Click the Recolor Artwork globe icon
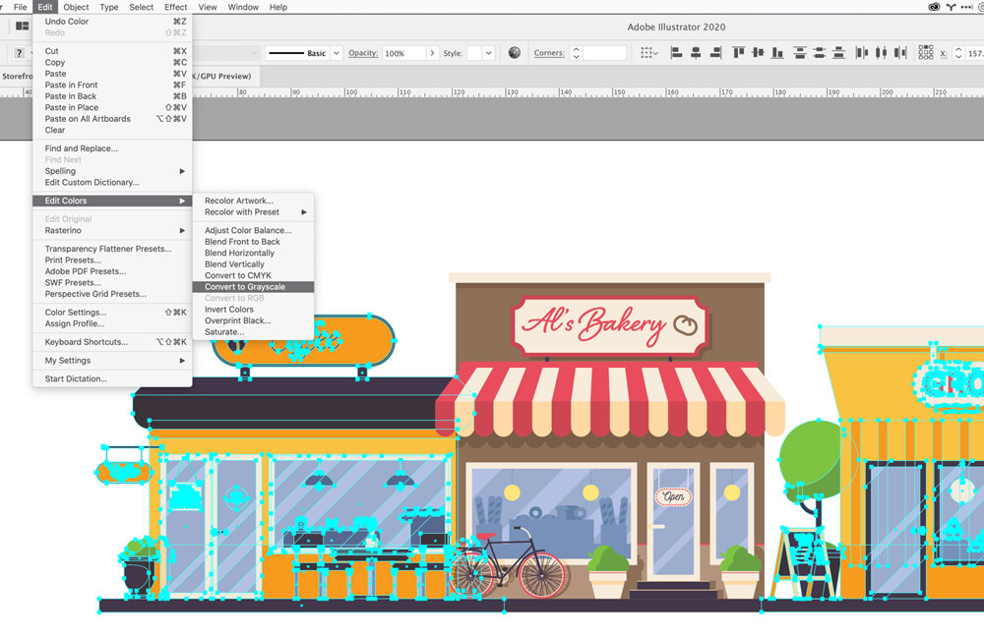Screen dimensions: 984x638 click(x=515, y=53)
